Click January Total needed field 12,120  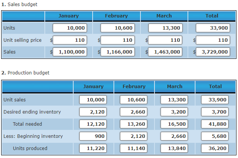(x=93, y=124)
